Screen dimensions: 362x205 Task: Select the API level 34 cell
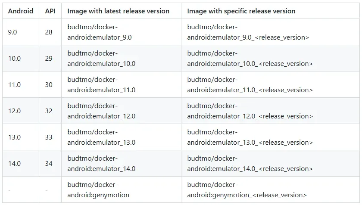tap(49, 164)
